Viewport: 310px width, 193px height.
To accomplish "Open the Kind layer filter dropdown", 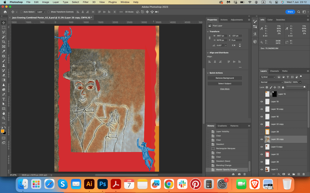I will (268, 77).
